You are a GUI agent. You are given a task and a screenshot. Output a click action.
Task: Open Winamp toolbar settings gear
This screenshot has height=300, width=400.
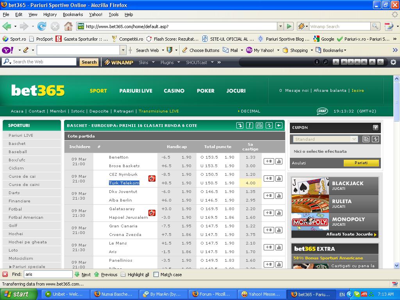point(393,62)
